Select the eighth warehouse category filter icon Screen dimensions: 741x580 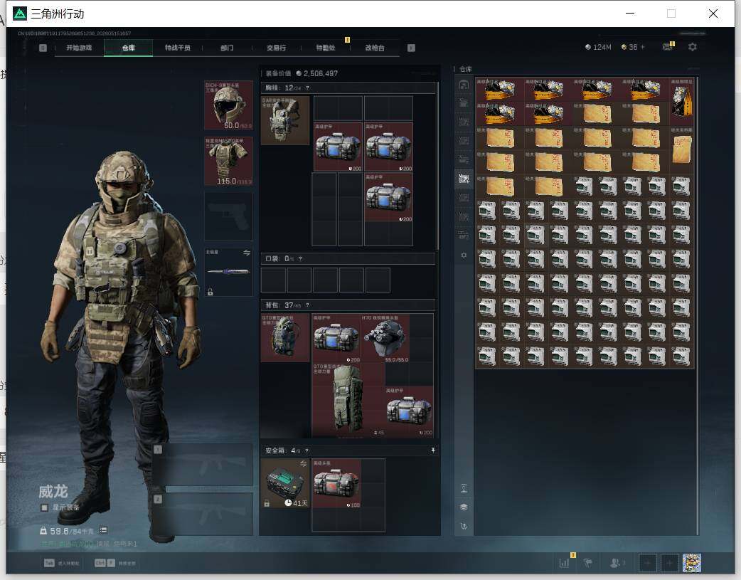[x=464, y=216]
